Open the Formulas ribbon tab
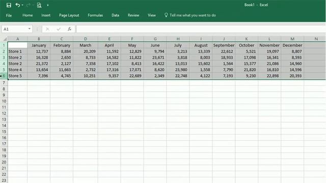Screen dimensions: 326x183 (95, 15)
